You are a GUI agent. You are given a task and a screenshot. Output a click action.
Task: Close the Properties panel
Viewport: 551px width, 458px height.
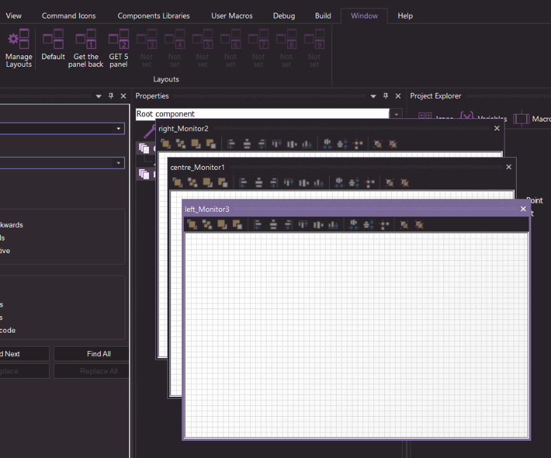point(398,96)
